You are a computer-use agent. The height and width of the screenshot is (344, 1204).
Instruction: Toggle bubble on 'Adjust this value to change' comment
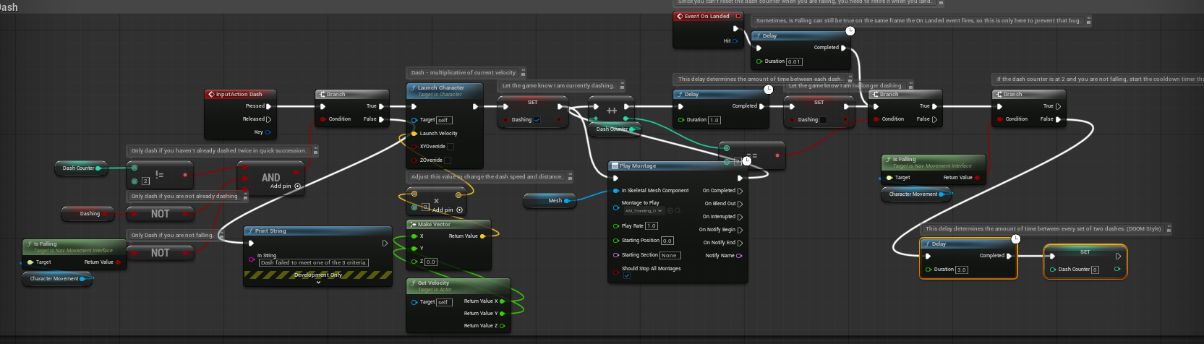point(570,177)
